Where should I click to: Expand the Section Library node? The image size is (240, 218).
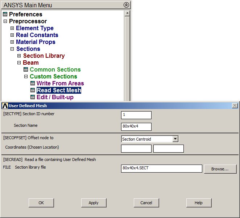tap(19, 56)
